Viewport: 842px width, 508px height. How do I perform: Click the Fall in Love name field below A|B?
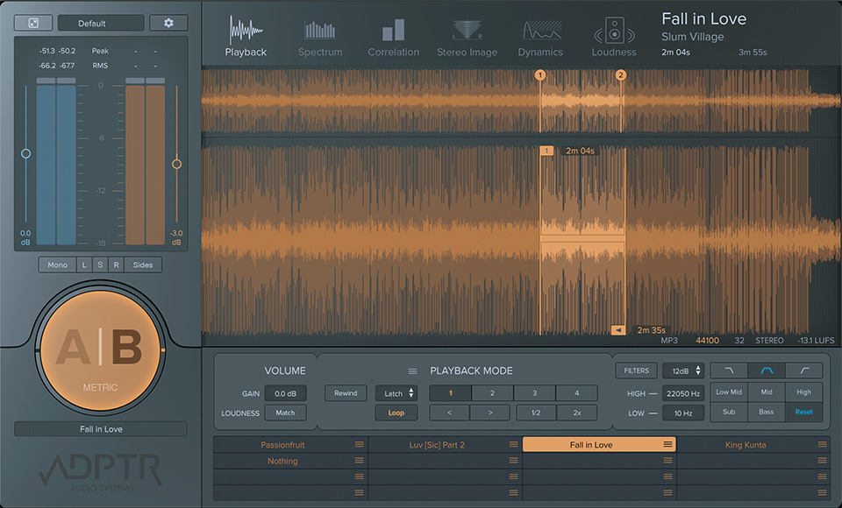pos(100,429)
